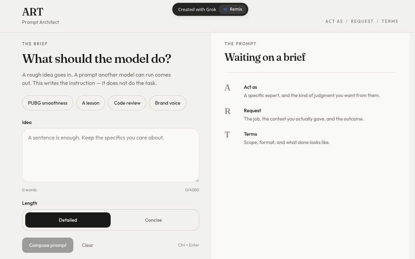Viewport: 415px width, 259px height.
Task: Click the THE PROMPT section label
Action: tap(240, 44)
